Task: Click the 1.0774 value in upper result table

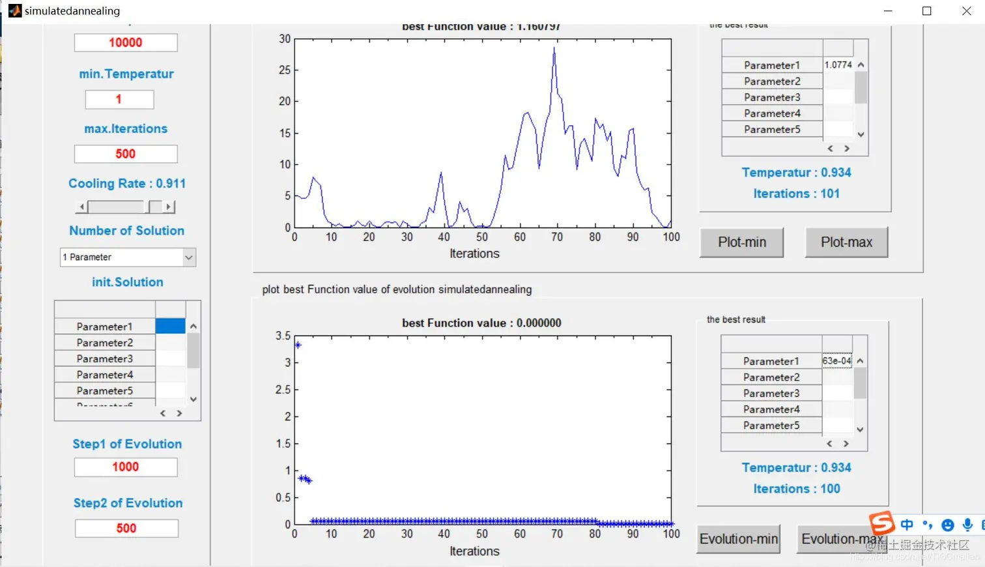Action: tap(838, 65)
